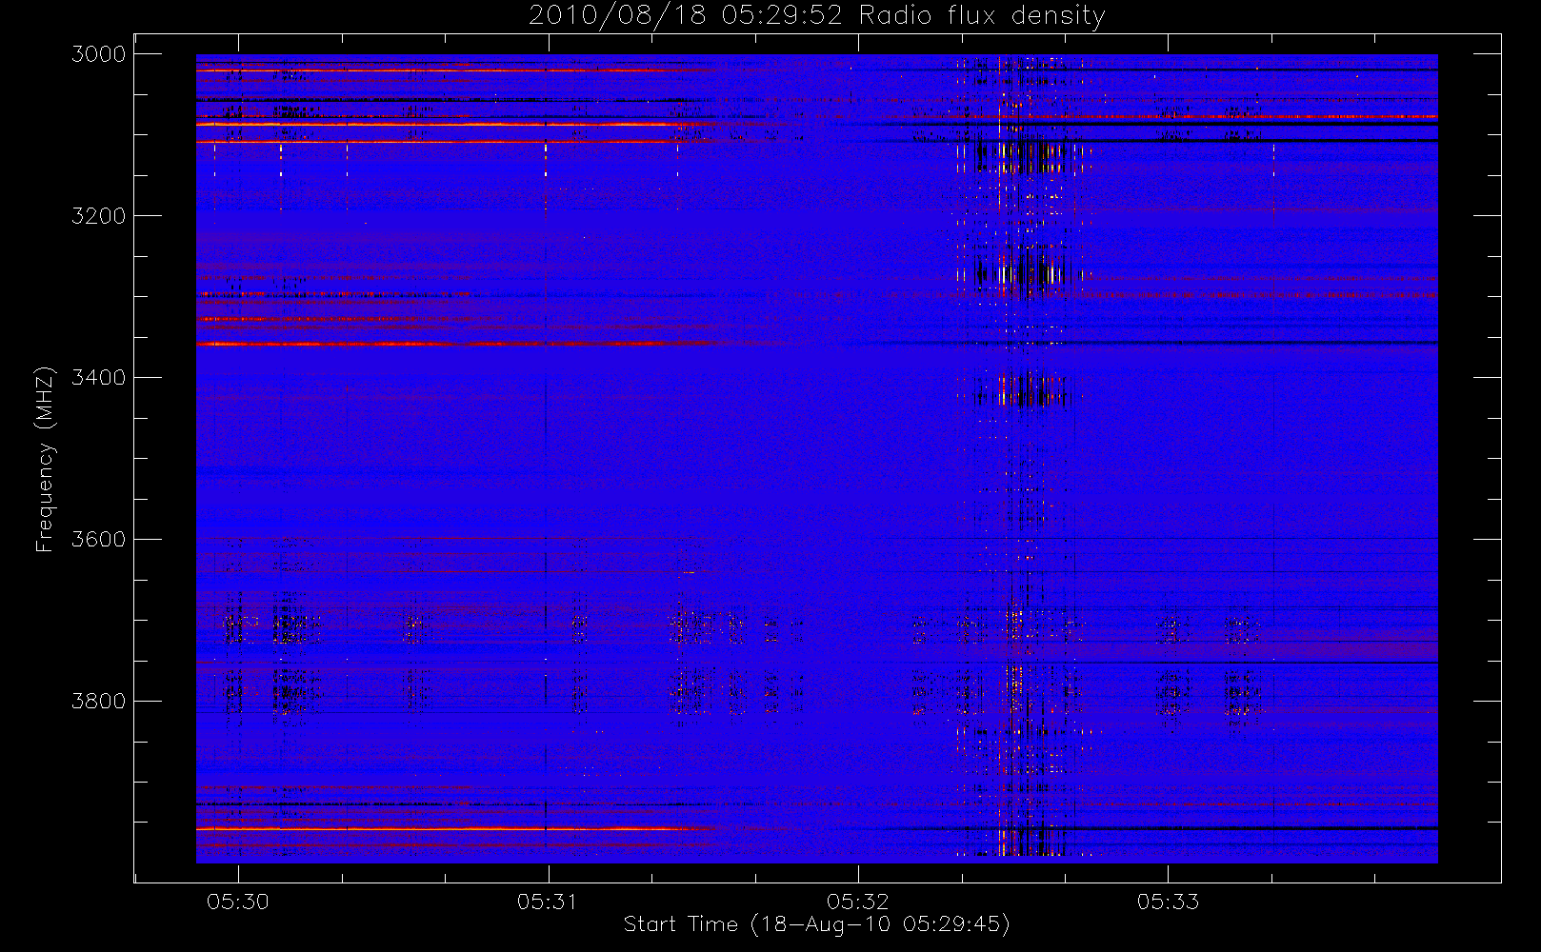Screen dimensions: 1541x952
Task: Click the plot title "2010/08/18 05:29:52 Radio flux density"
Action: click(x=817, y=16)
